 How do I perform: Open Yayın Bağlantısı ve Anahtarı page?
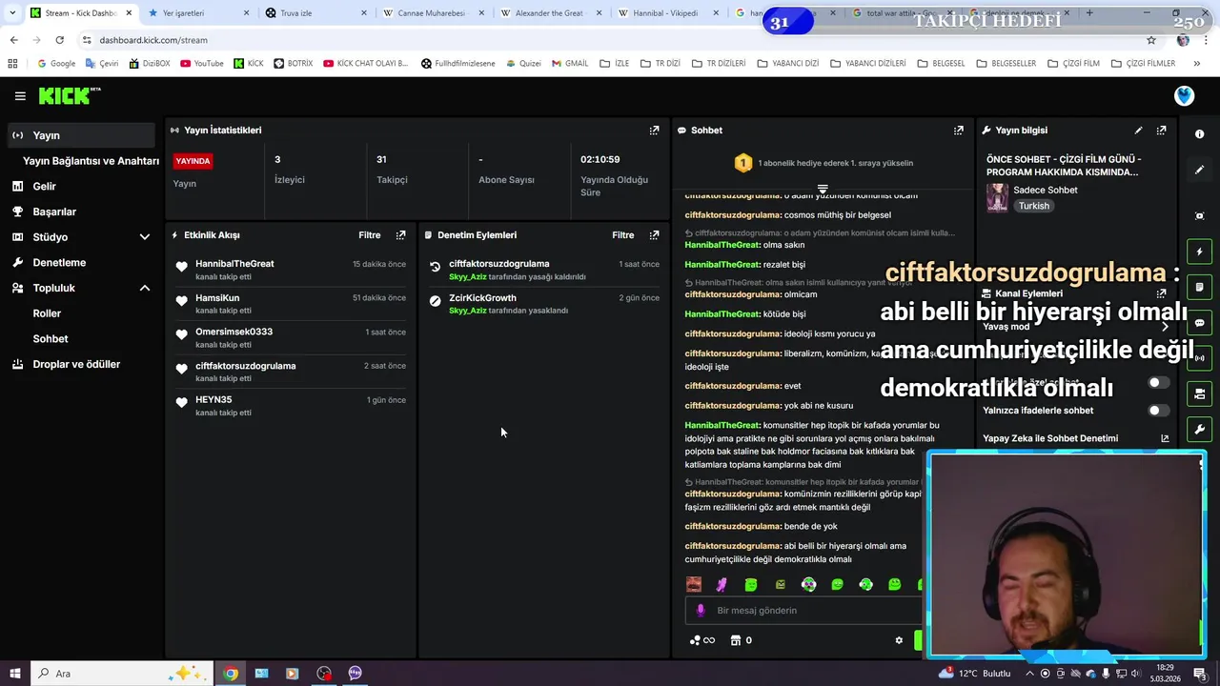pos(91,161)
